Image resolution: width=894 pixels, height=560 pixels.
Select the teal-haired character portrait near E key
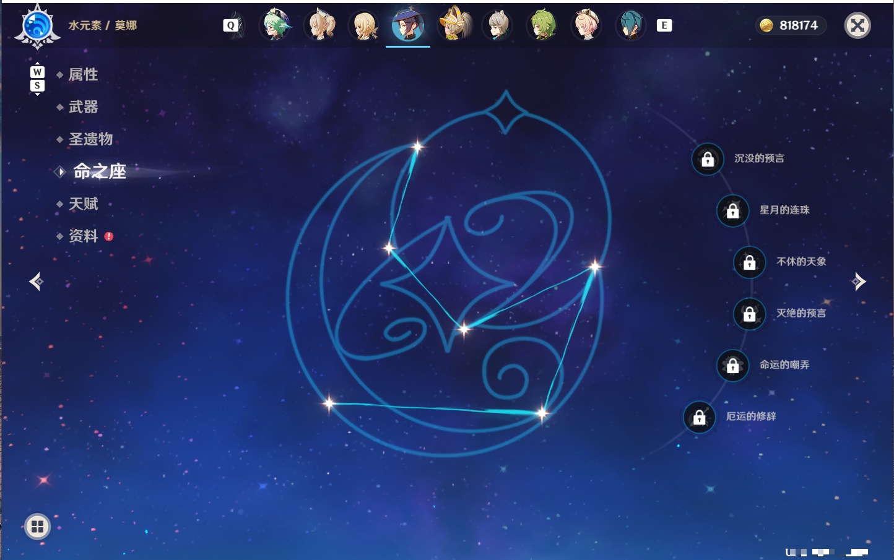point(630,25)
